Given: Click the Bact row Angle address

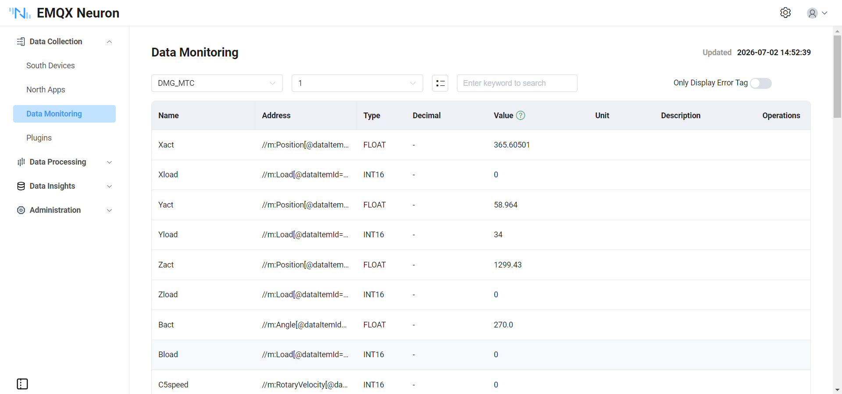Looking at the screenshot, I should click(x=304, y=325).
